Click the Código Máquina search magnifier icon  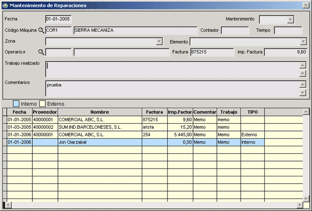(x=41, y=30)
